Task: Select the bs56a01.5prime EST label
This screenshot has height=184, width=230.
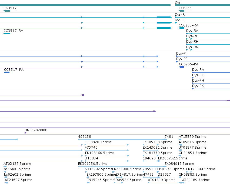Action: click(x=17, y=169)
